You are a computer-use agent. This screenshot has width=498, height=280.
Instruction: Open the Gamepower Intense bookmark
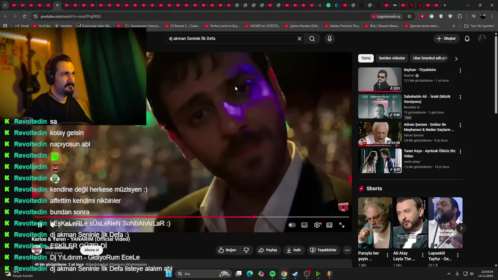(x=142, y=26)
